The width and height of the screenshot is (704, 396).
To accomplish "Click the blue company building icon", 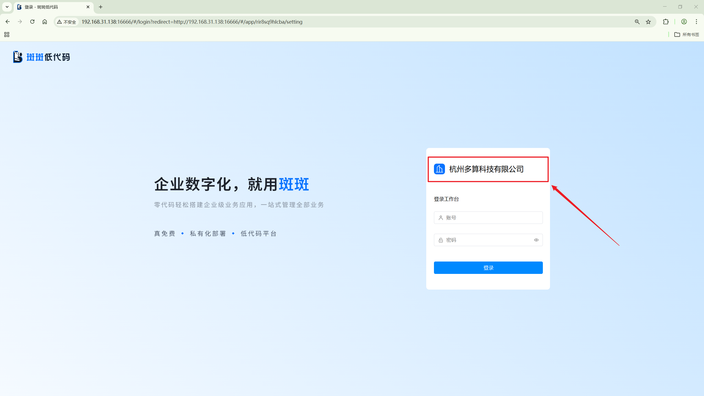I will [439, 169].
